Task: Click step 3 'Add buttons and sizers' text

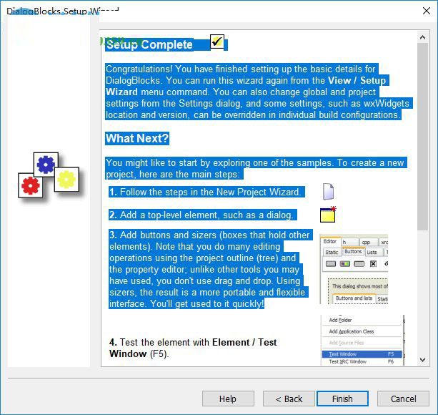Action: (x=209, y=269)
